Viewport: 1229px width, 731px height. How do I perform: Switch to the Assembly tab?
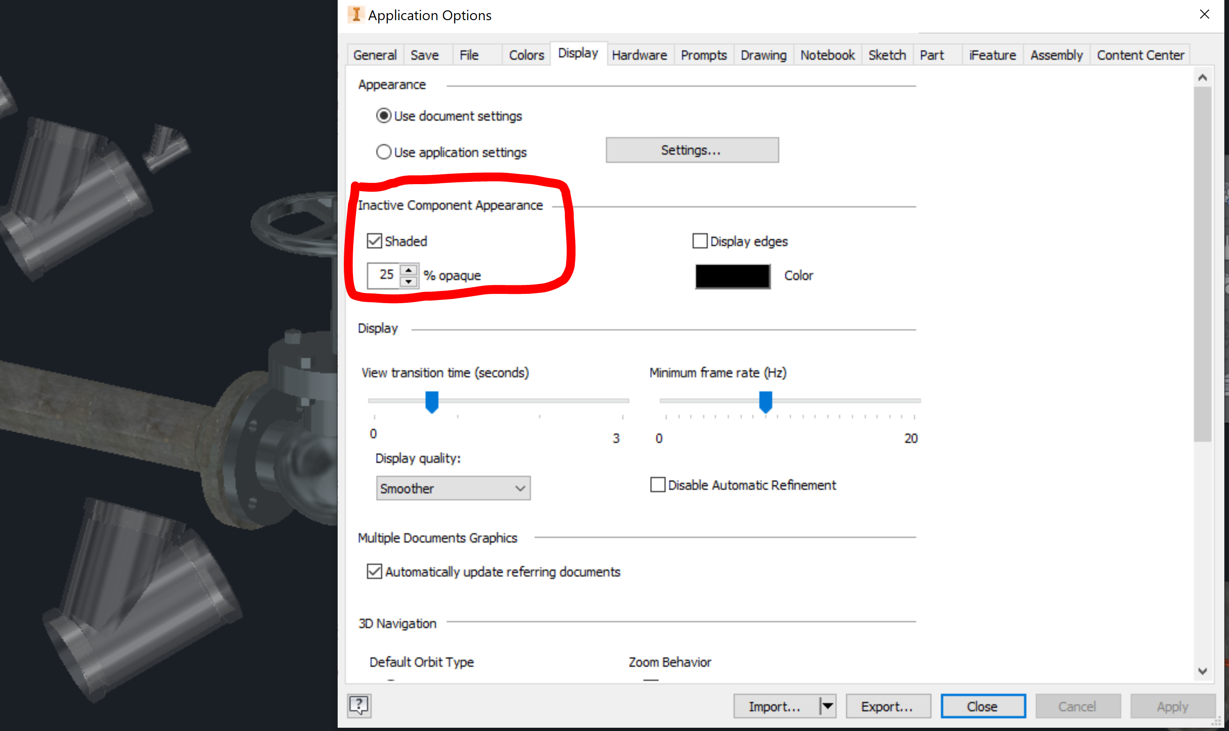pyautogui.click(x=1056, y=55)
